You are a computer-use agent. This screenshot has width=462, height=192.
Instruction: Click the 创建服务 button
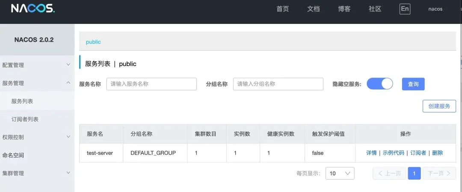[439, 106]
